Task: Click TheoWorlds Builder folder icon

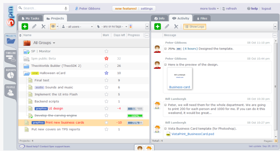Action: click(26, 66)
